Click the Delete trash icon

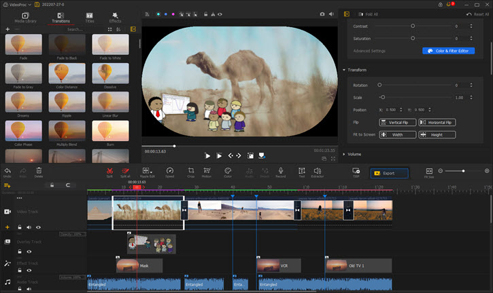point(39,171)
